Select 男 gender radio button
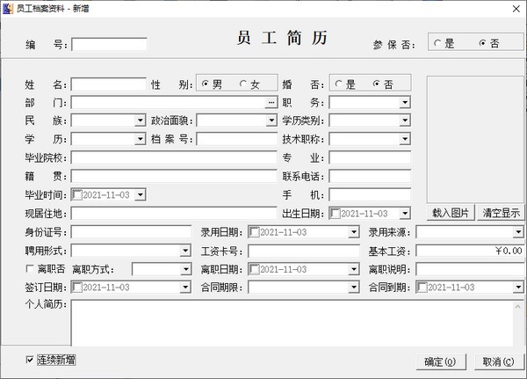Viewport: 527px width, 379px height. [206, 84]
